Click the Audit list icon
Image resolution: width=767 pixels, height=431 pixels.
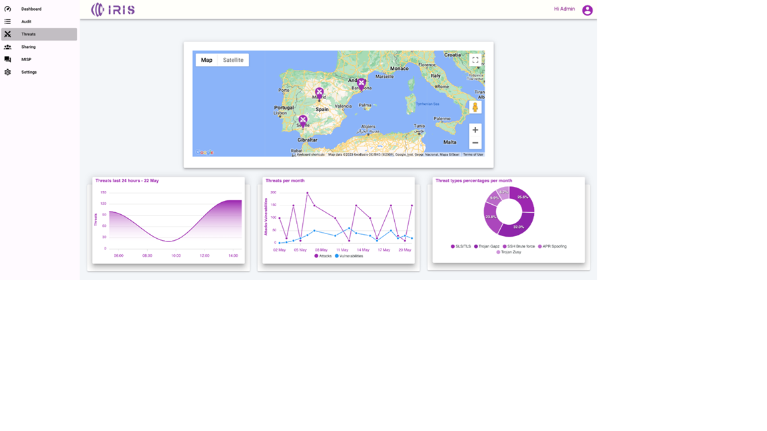click(x=8, y=21)
